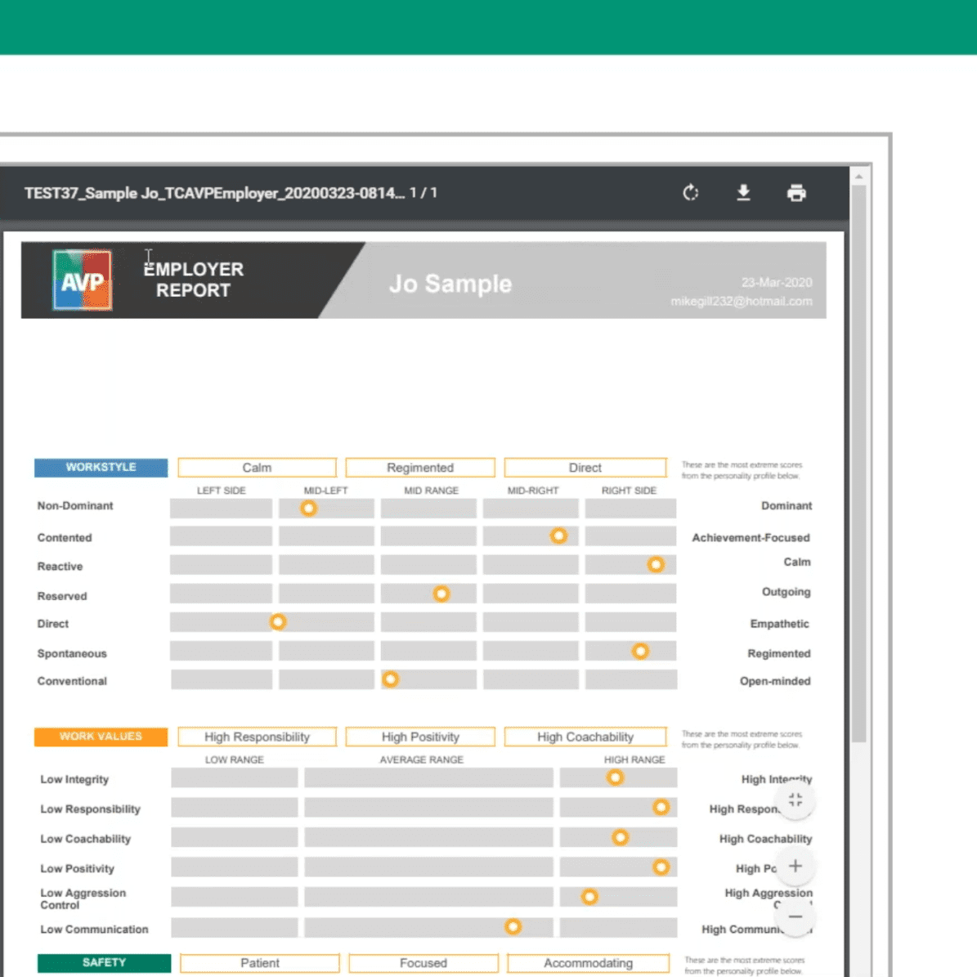Click the AVP logo
This screenshot has width=977, height=977.
[x=82, y=280]
